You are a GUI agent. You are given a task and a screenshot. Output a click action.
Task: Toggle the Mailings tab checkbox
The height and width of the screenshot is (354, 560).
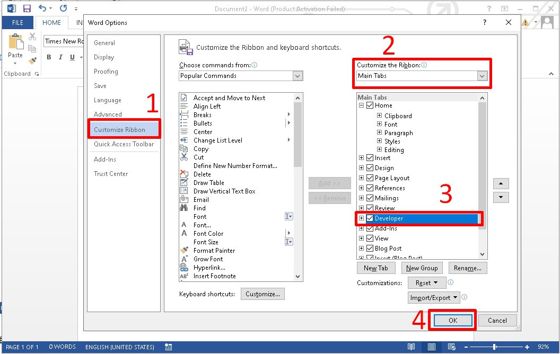(370, 197)
